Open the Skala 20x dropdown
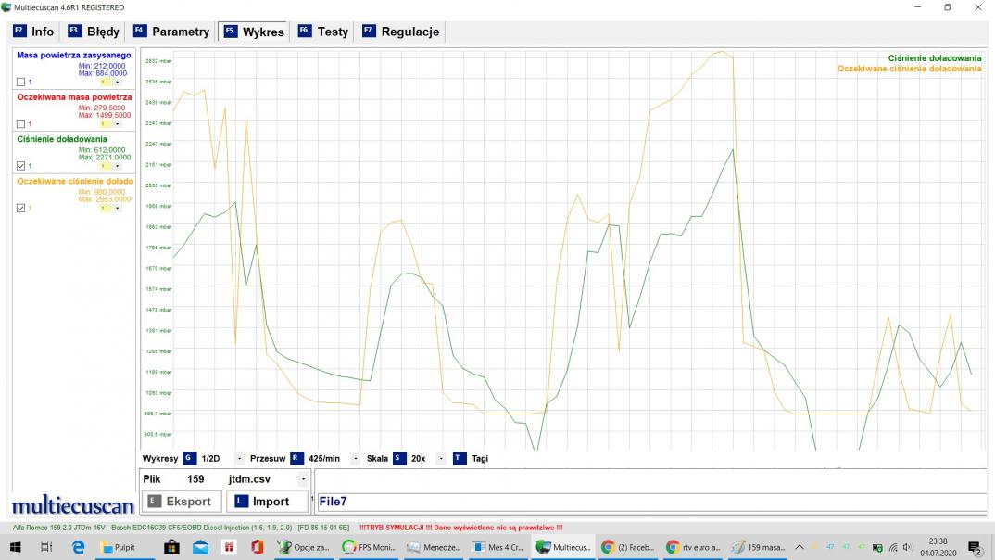Viewport: 995px width, 560px height. point(440,459)
